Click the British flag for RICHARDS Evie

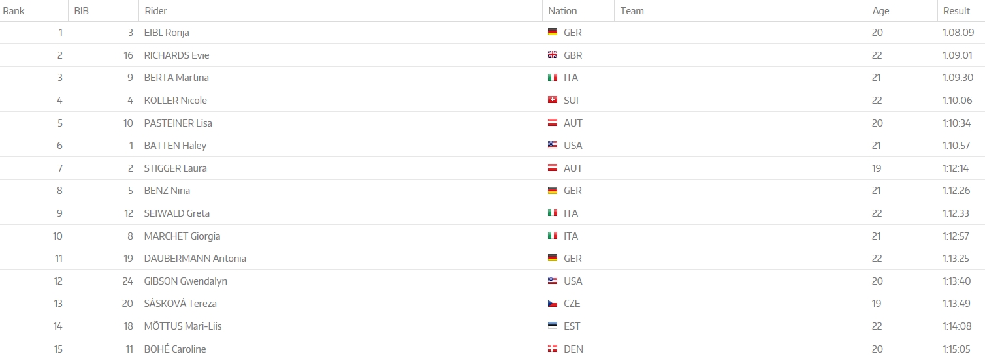tap(553, 55)
